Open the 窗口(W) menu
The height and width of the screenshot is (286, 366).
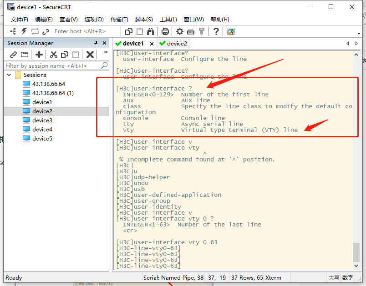click(194, 20)
